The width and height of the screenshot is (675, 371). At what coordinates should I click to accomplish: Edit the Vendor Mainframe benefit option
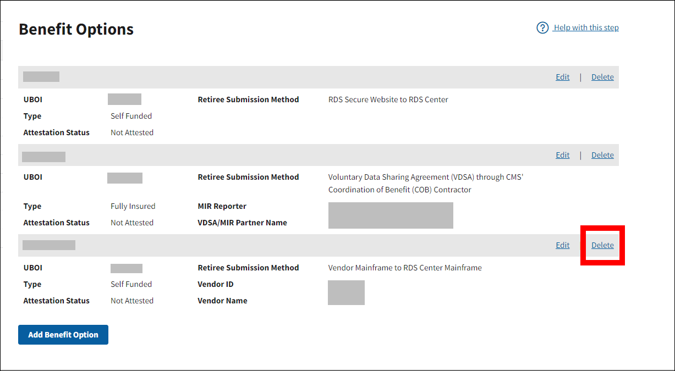coord(562,245)
